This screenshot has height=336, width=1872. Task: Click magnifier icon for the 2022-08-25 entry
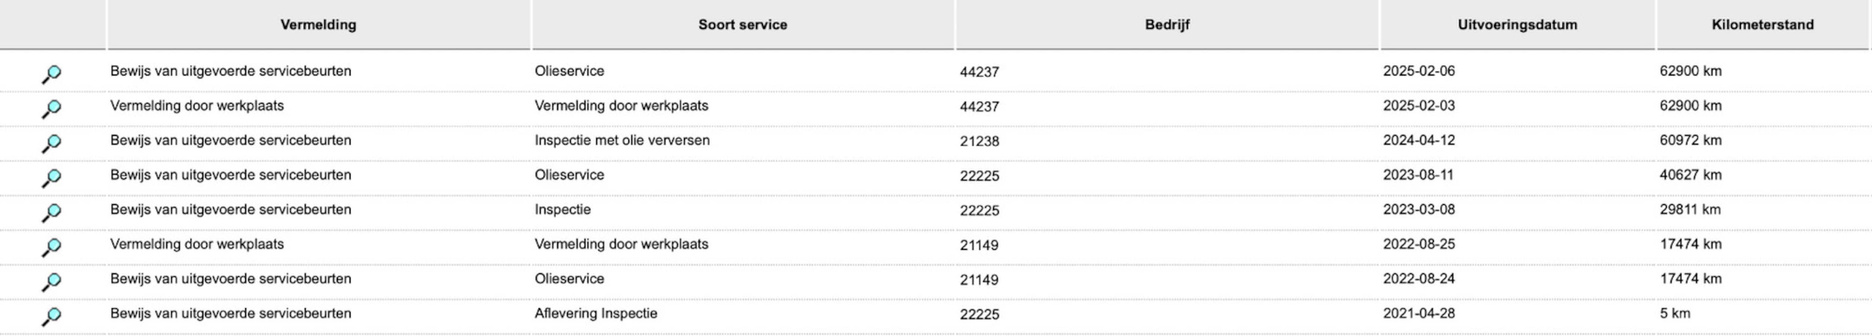point(51,247)
